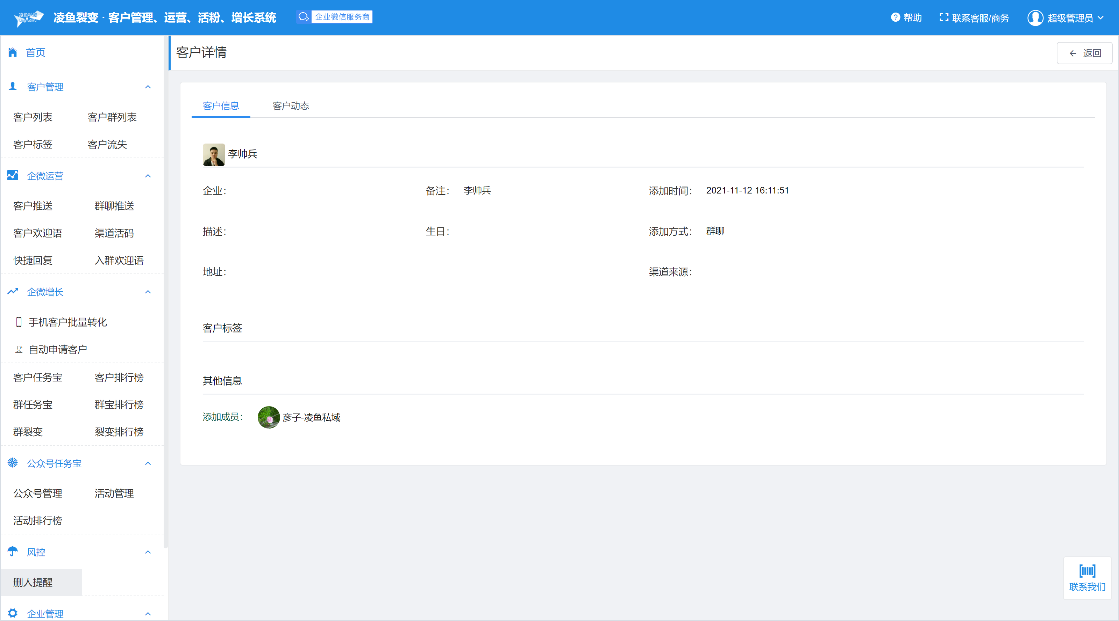The height and width of the screenshot is (621, 1119).
Task: Click the phone icon before 手机客户批量转化
Action: (x=19, y=322)
